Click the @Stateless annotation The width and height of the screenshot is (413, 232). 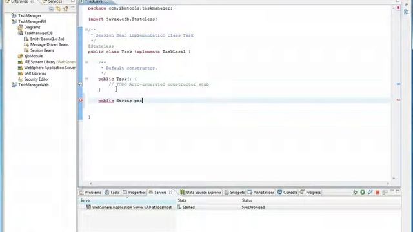[101, 46]
